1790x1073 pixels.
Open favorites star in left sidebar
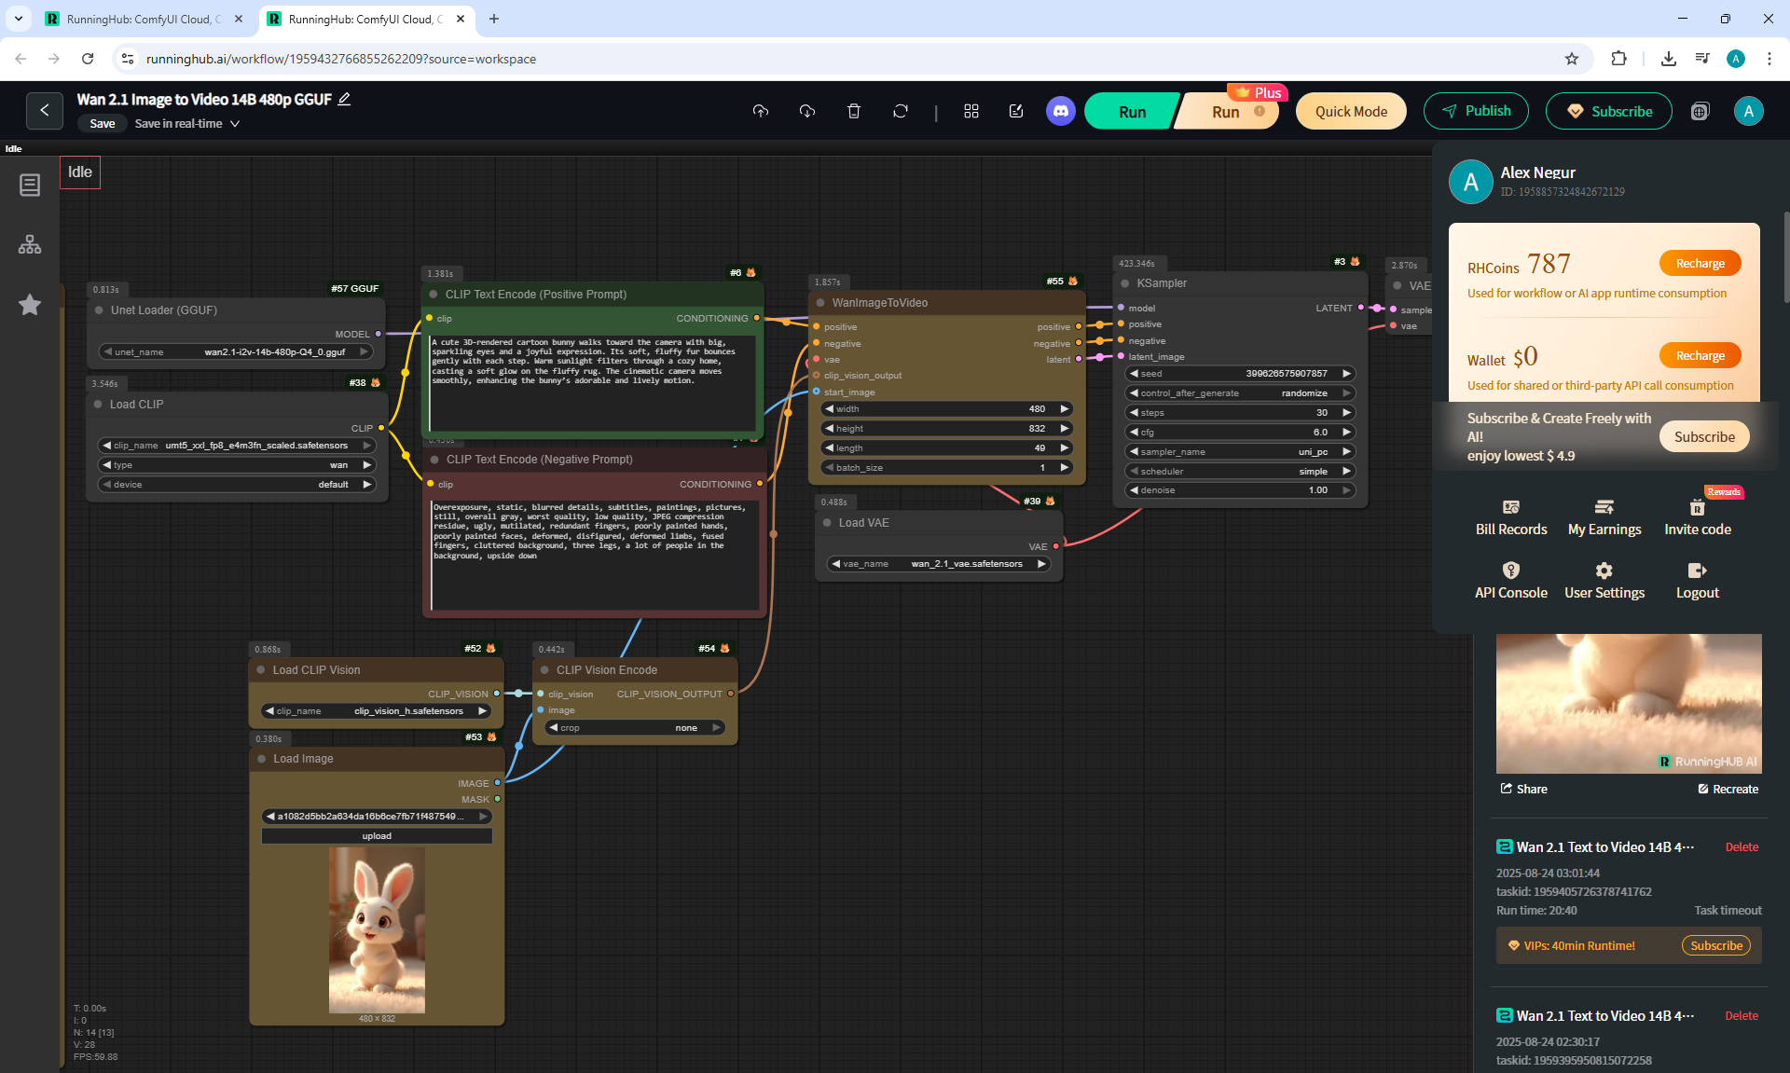click(30, 305)
